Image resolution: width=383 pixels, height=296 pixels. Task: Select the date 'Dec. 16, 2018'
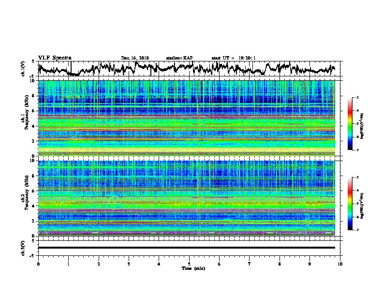tap(135, 58)
